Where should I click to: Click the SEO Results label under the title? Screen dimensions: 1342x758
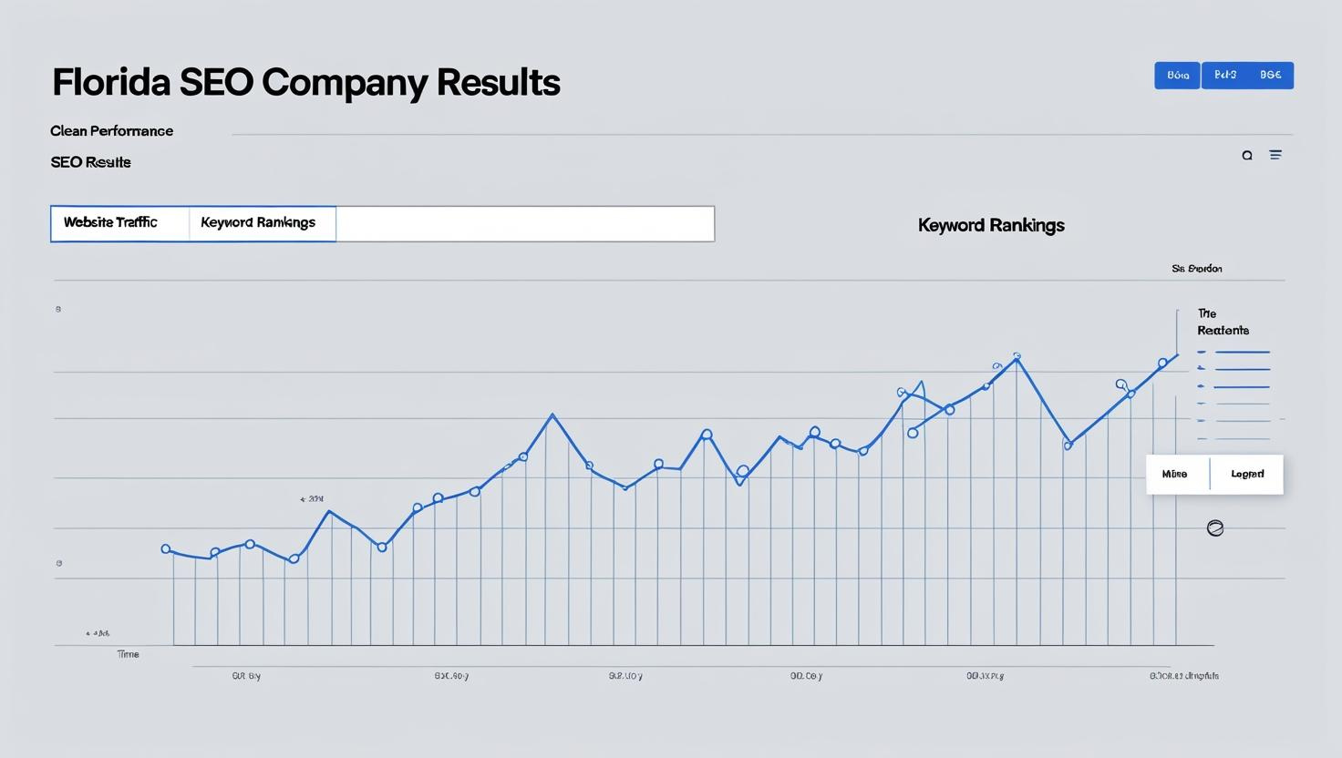90,162
